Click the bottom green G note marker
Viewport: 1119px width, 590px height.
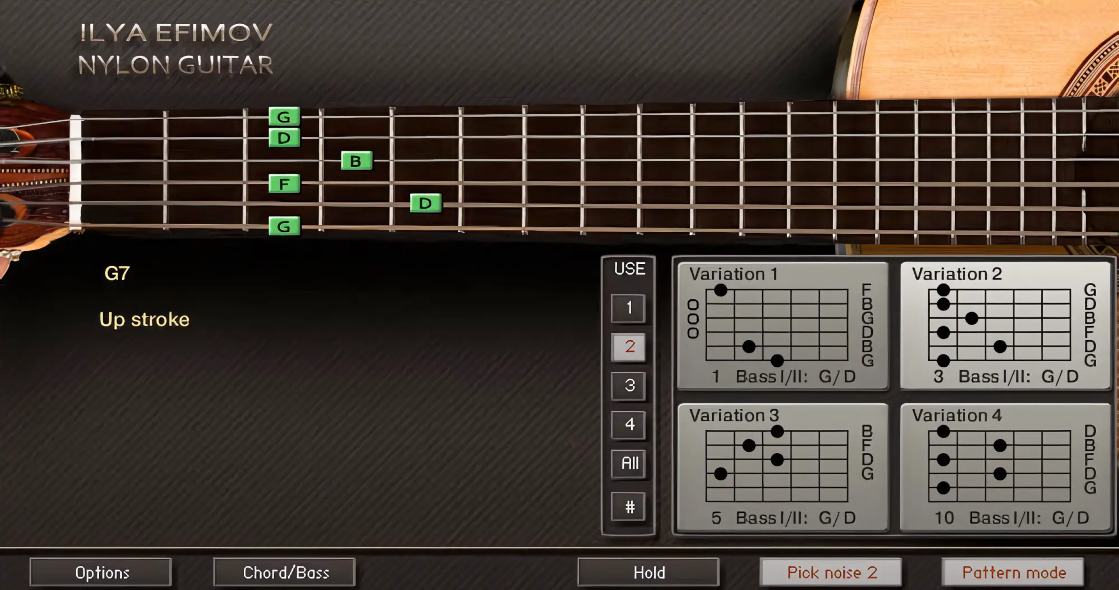tap(284, 226)
